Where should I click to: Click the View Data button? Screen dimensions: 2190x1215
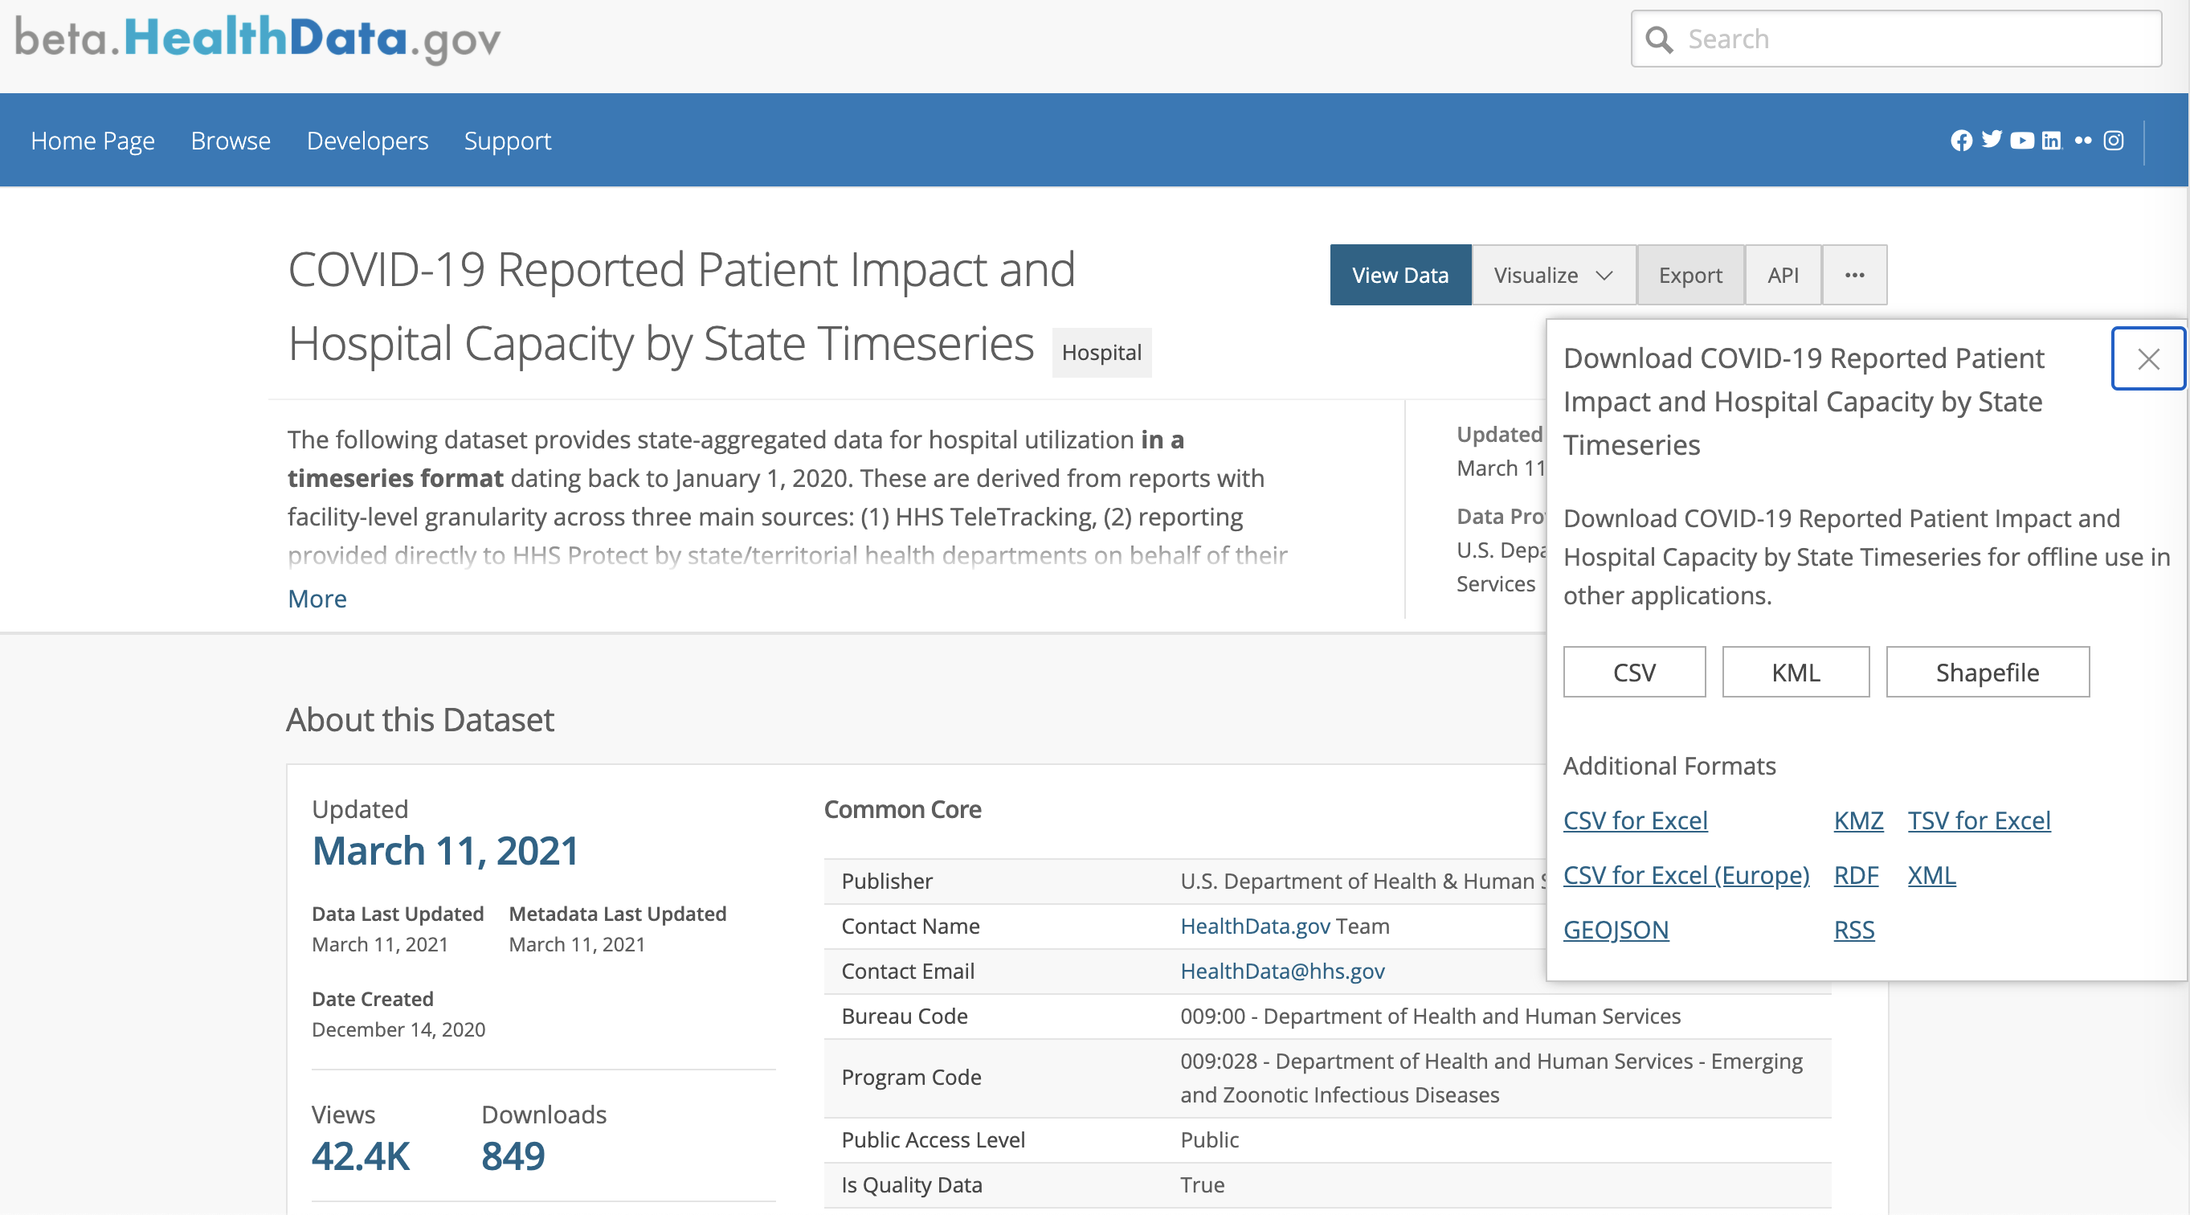pos(1400,276)
